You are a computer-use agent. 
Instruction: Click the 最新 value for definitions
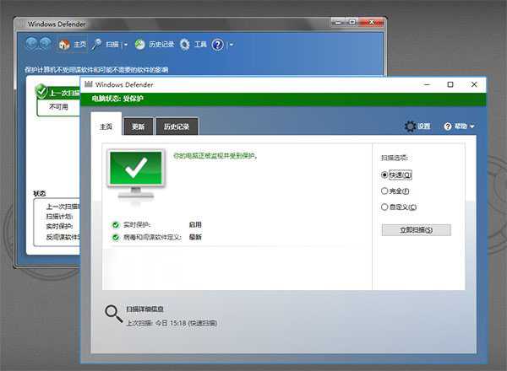pyautogui.click(x=195, y=237)
